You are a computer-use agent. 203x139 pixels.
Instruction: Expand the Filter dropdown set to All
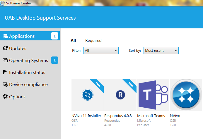101,51
